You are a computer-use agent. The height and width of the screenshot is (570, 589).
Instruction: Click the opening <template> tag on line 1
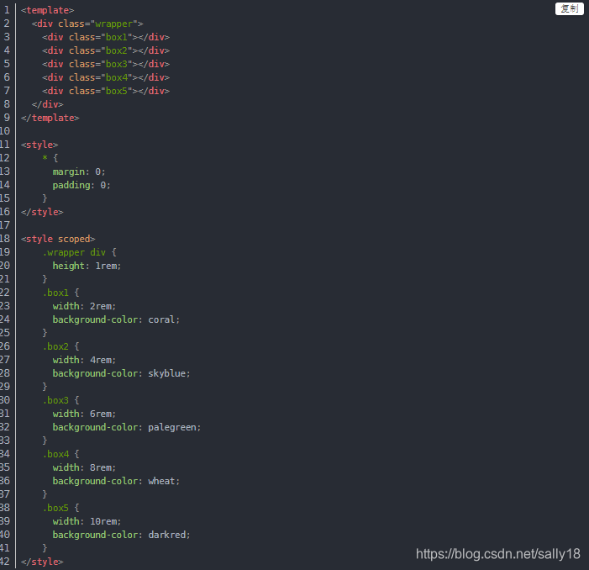click(x=48, y=10)
